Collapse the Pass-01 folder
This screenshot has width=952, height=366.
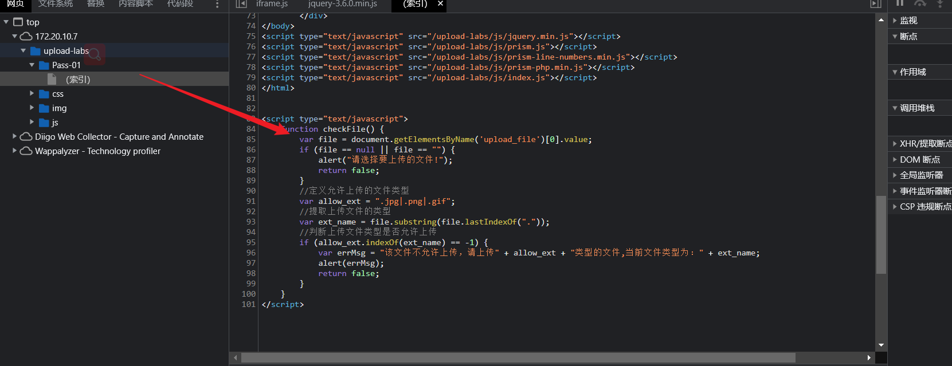coord(32,65)
